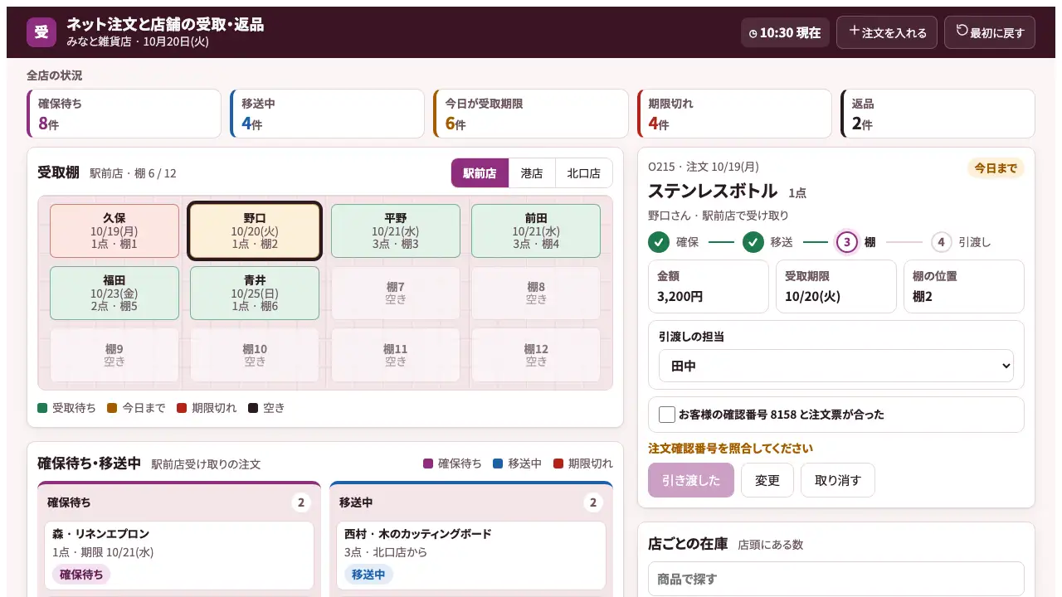Image resolution: width=1062 pixels, height=597 pixels.
Task: Click the clock icon beside 10:30 現在
Action: (753, 33)
